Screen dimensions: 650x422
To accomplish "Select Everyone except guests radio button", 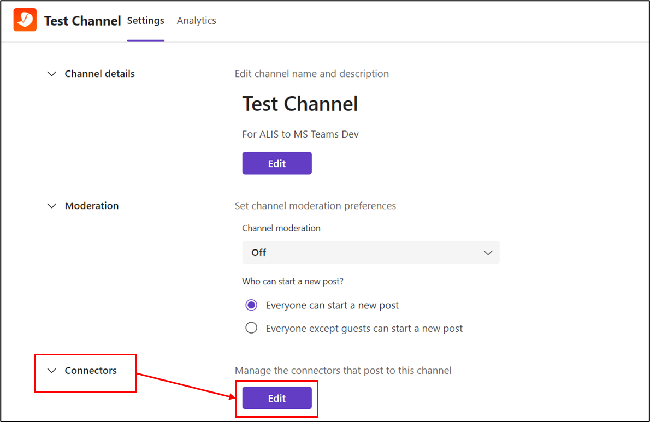I will tap(251, 328).
